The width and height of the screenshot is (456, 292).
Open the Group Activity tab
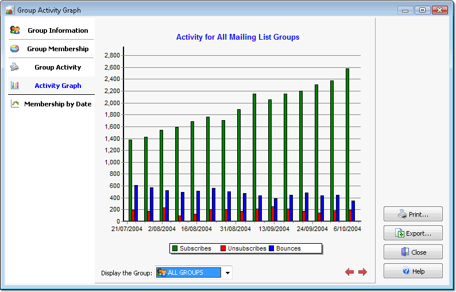(51, 67)
